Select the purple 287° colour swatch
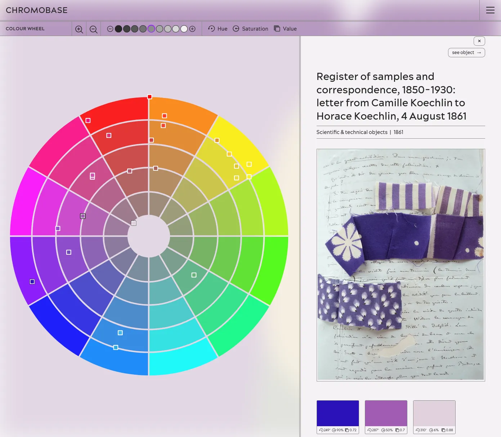Viewport: 501px width, 437px height. coord(386,413)
